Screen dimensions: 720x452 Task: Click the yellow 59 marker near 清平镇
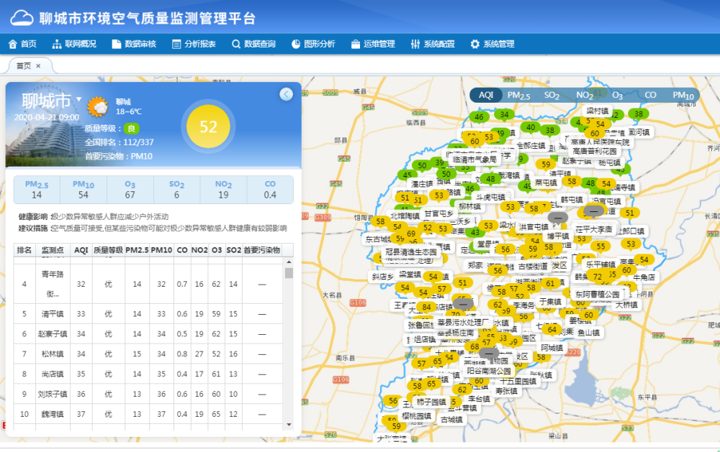point(546,165)
